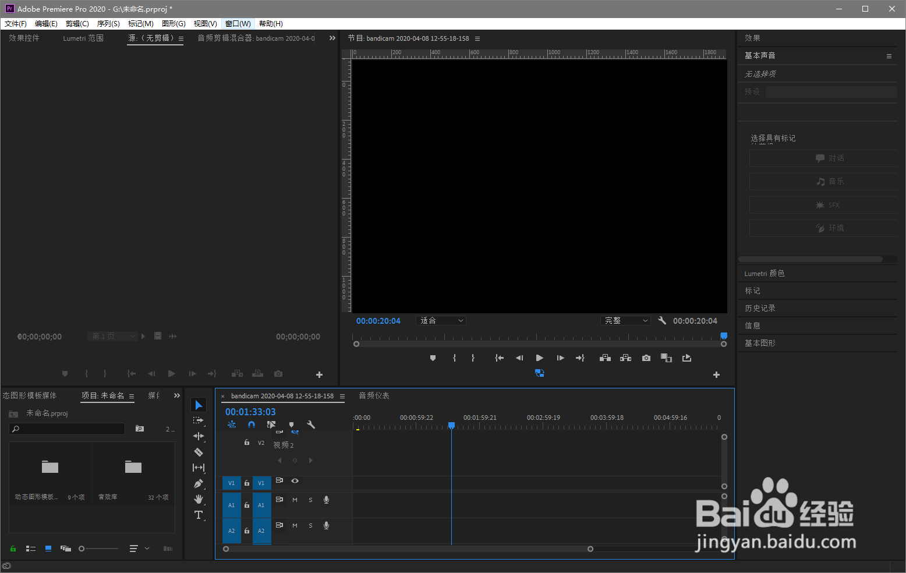Show hidden project panel tabs via double chevron

pyautogui.click(x=177, y=395)
